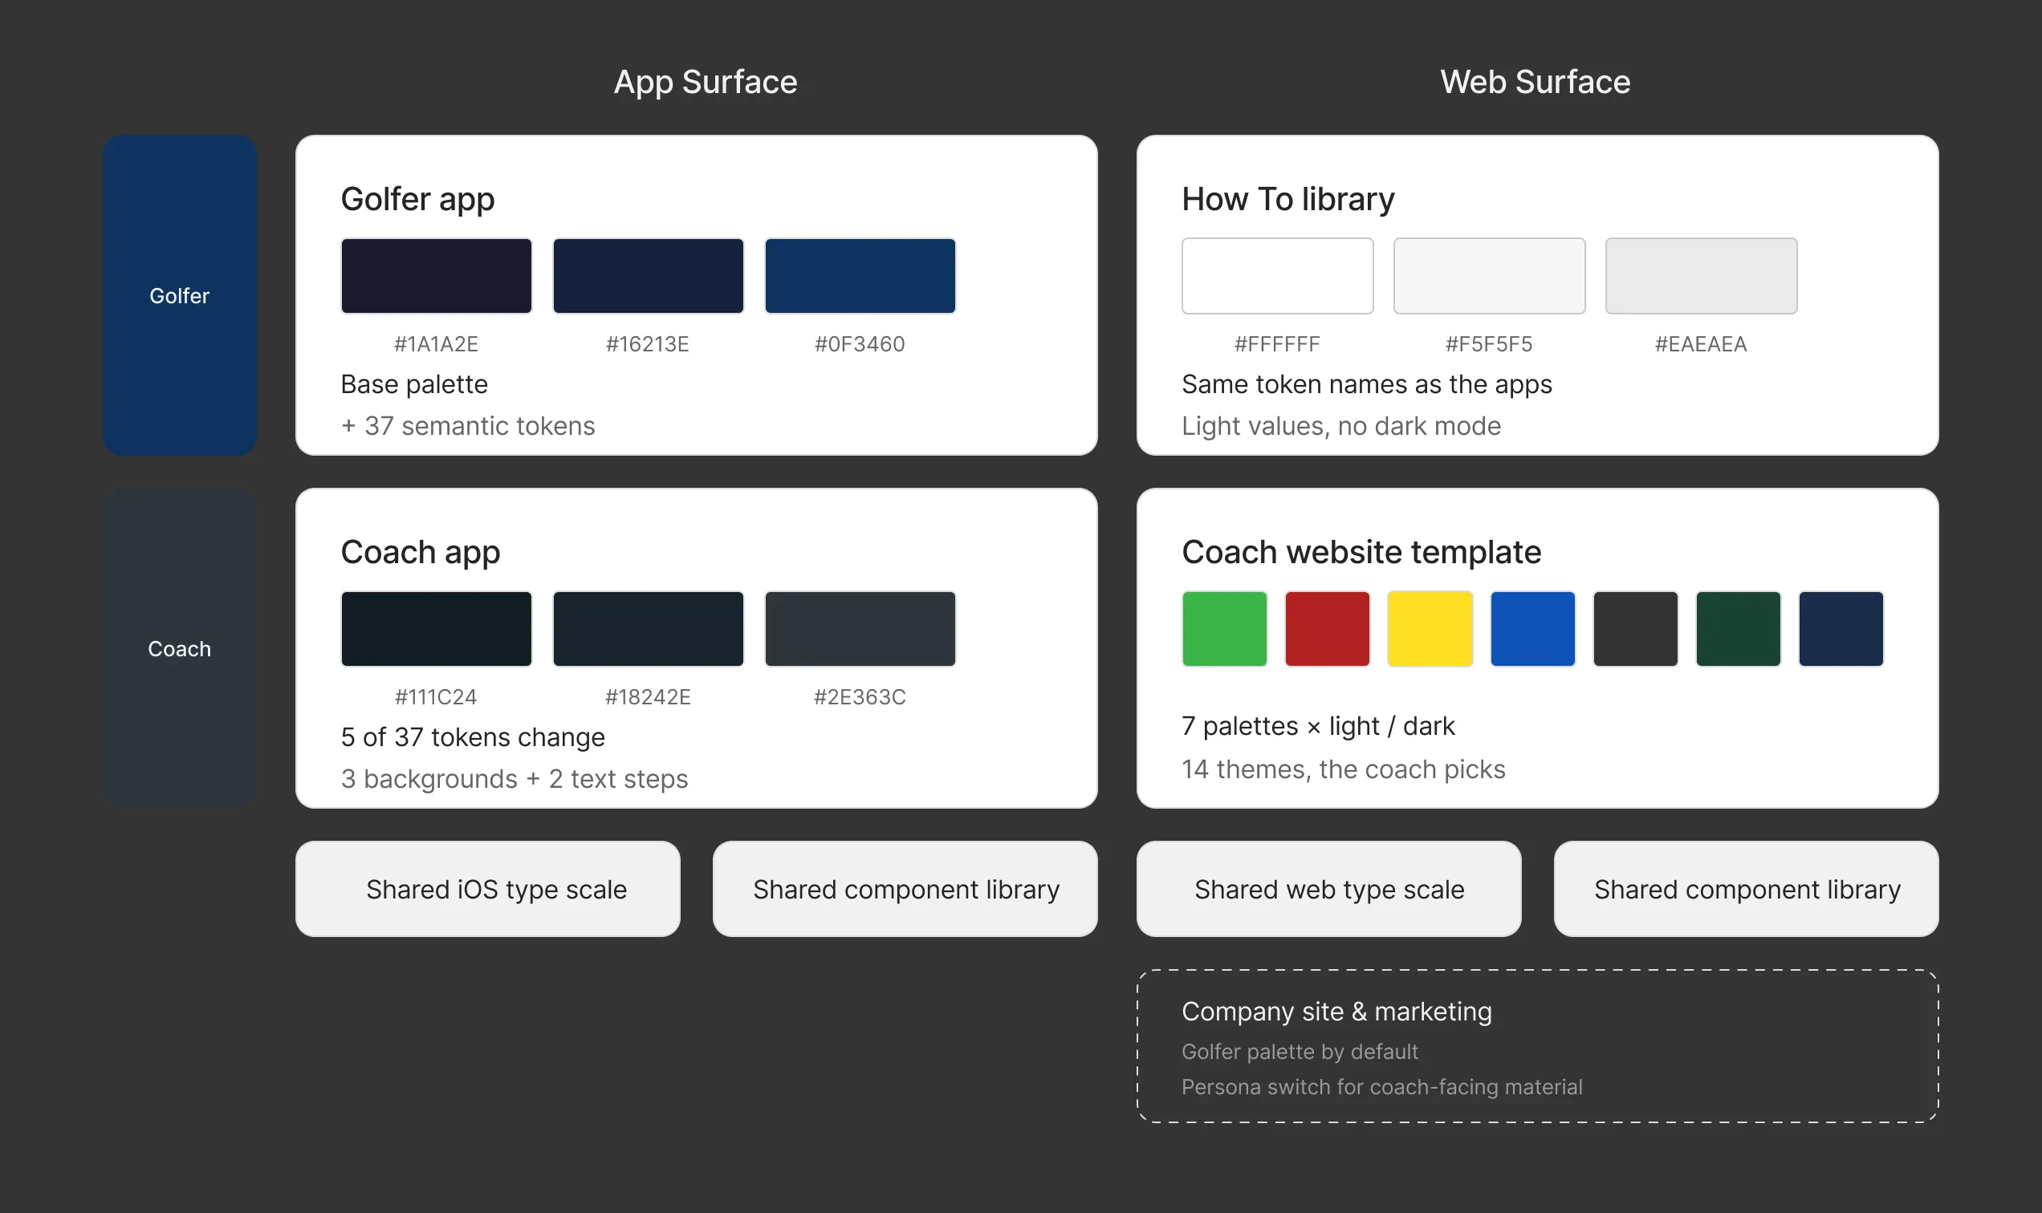Pick the yellow palette swatch
Image resolution: width=2042 pixels, height=1213 pixels.
(x=1430, y=629)
